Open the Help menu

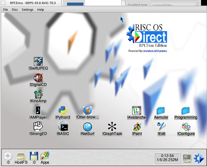point(41,10)
